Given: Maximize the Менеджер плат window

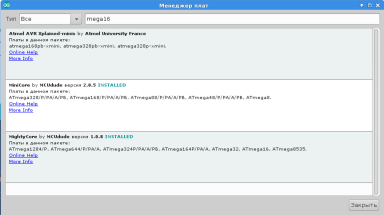Looking at the screenshot, I should 369,5.
